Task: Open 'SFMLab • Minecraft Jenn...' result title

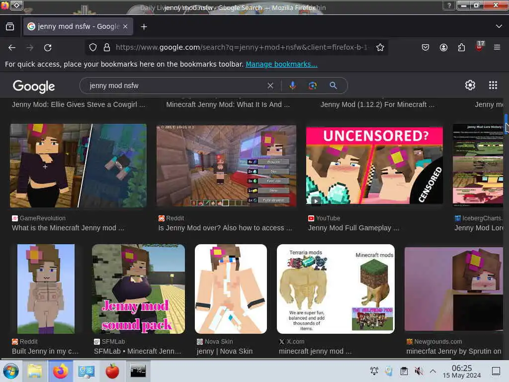Action: pos(137,352)
